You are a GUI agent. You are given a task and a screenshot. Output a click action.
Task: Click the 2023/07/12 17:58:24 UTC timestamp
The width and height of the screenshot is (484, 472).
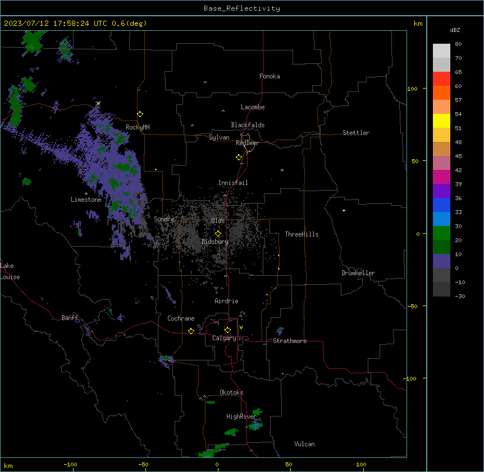pos(56,24)
